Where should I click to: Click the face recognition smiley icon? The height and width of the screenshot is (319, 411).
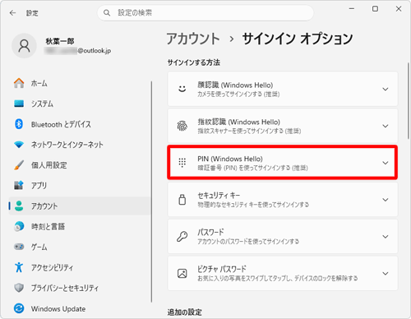tap(182, 89)
